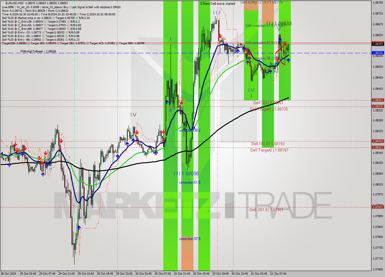Click the 'Sell %10 @ C_Entry61' line
The width and height of the screenshot is (385, 277).
(41, 25)
